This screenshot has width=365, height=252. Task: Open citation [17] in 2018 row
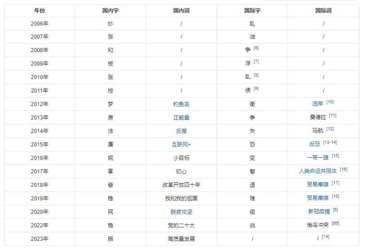pyautogui.click(x=335, y=183)
